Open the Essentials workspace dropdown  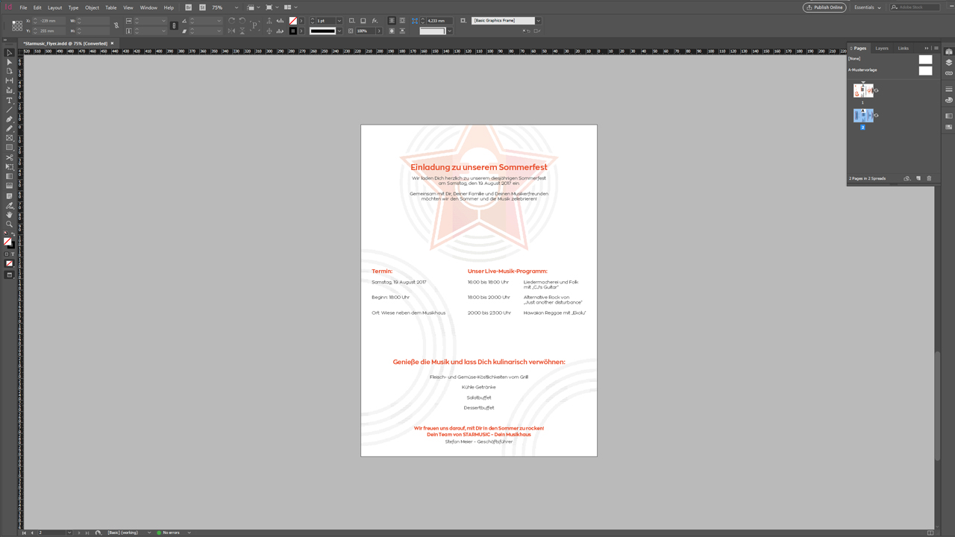pyautogui.click(x=868, y=7)
